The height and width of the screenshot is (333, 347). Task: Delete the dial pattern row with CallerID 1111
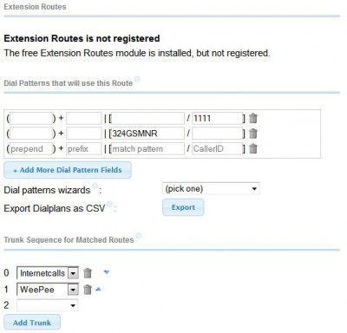253,118
